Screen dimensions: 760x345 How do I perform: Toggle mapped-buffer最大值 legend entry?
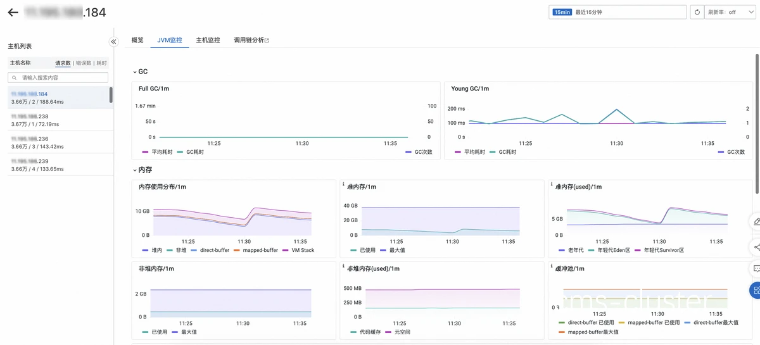[588, 332]
